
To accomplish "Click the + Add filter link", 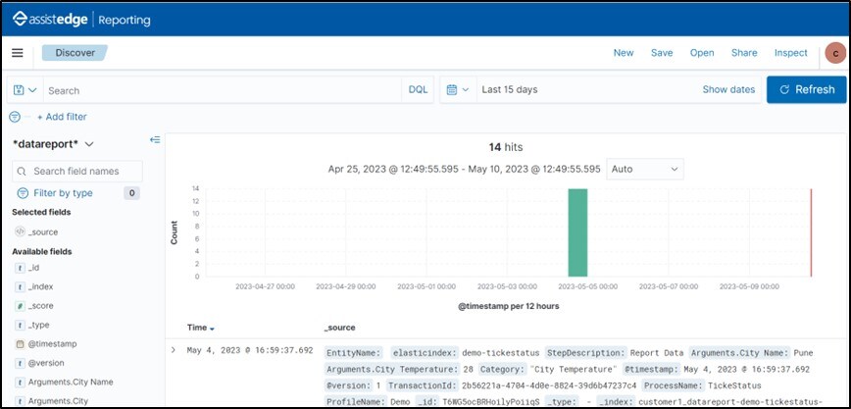I will (62, 117).
